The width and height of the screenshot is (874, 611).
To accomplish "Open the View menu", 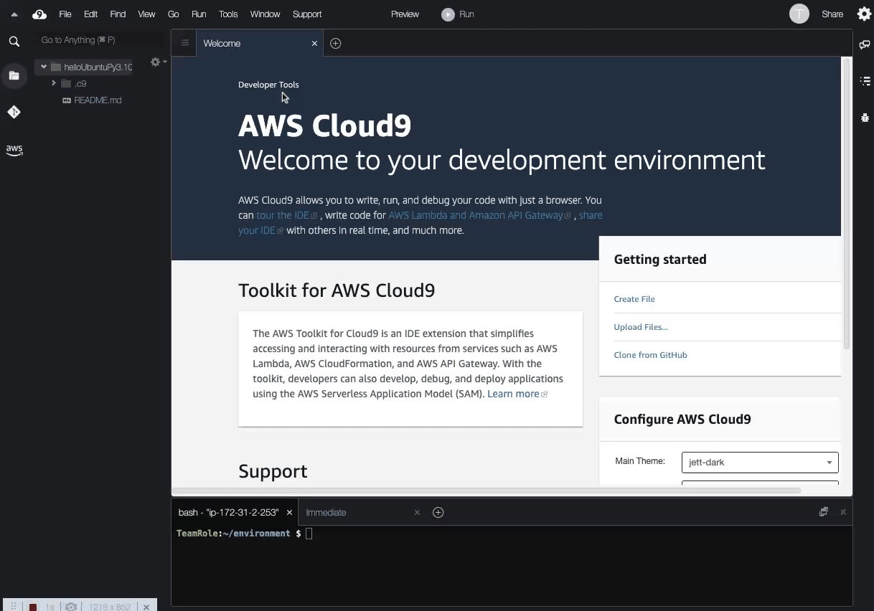I will (146, 14).
